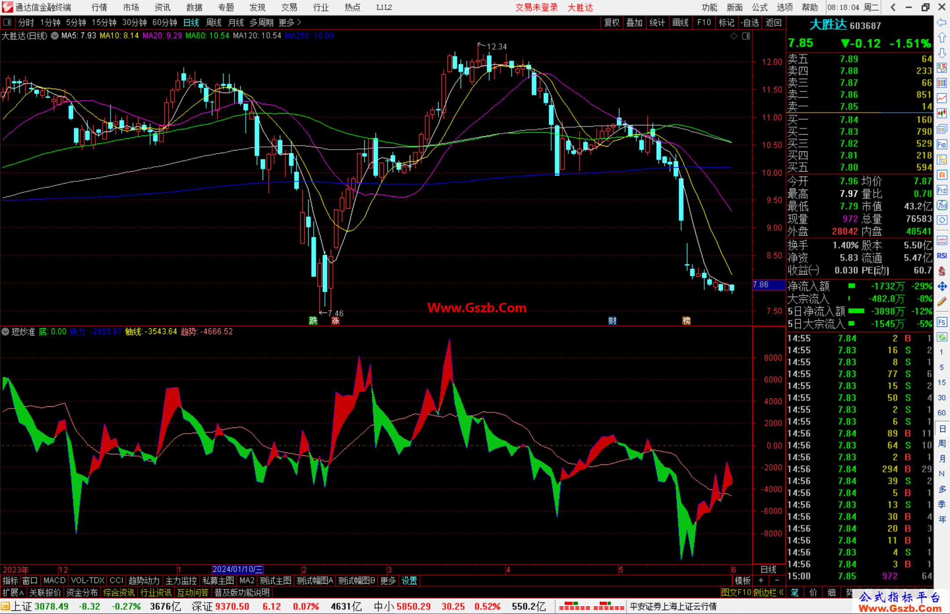
Task: Click the 叠加 overlay button
Action: (x=634, y=22)
